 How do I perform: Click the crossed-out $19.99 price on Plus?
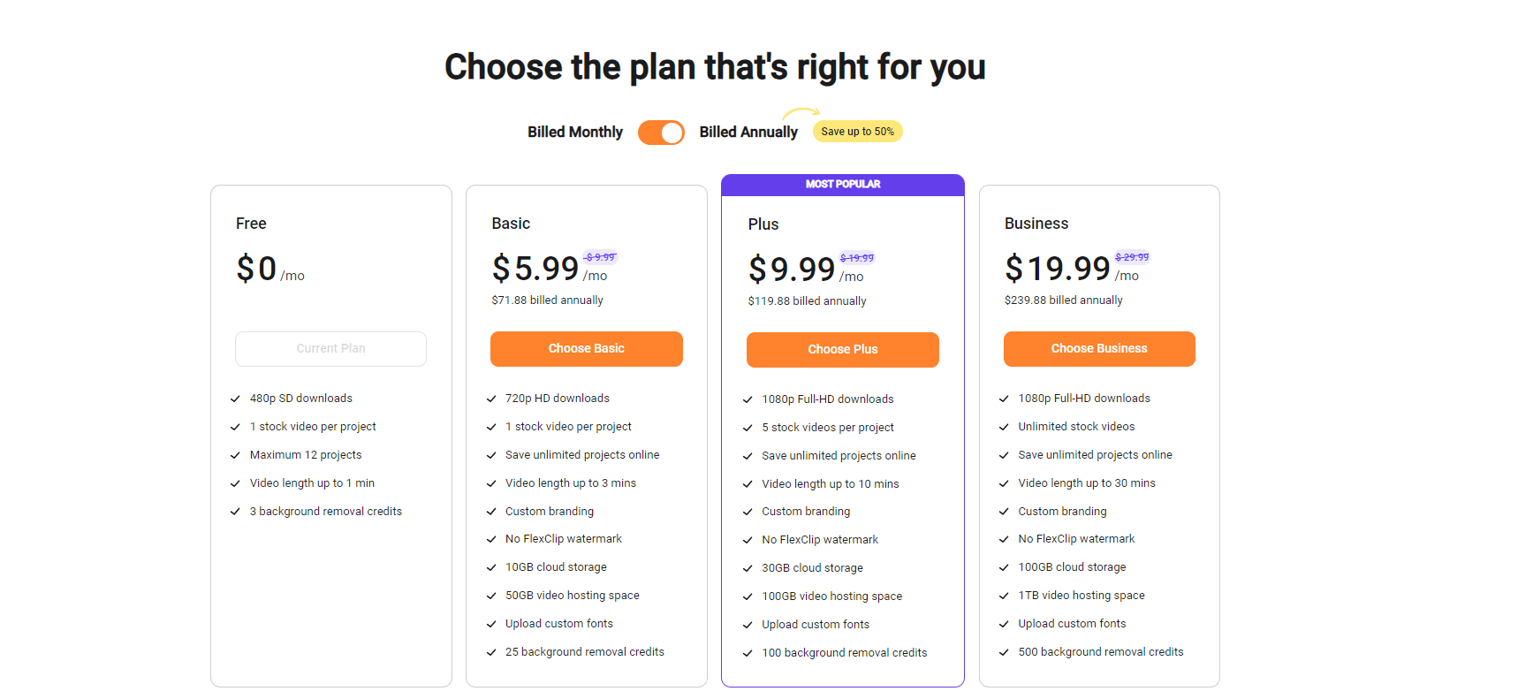pyautogui.click(x=857, y=258)
